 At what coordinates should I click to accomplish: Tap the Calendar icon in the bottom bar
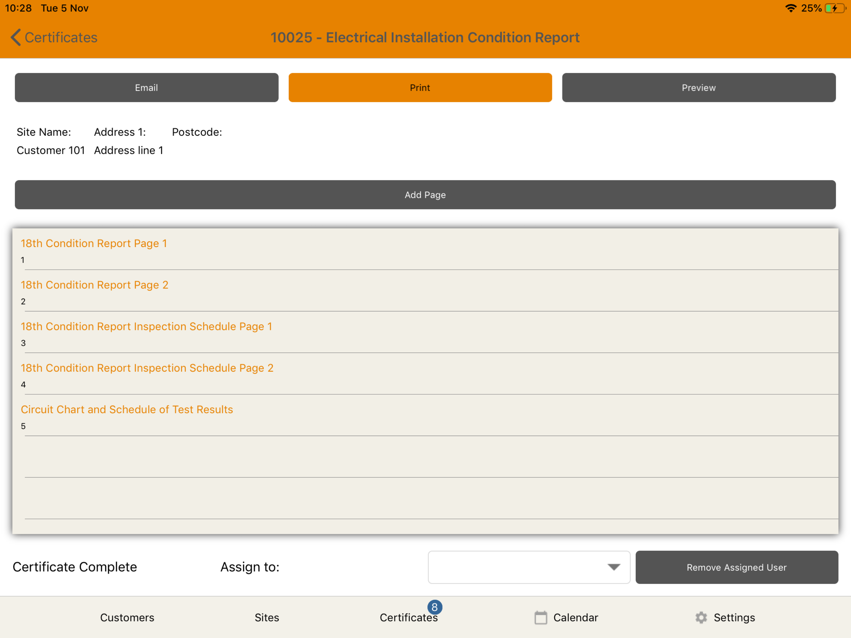[540, 617]
